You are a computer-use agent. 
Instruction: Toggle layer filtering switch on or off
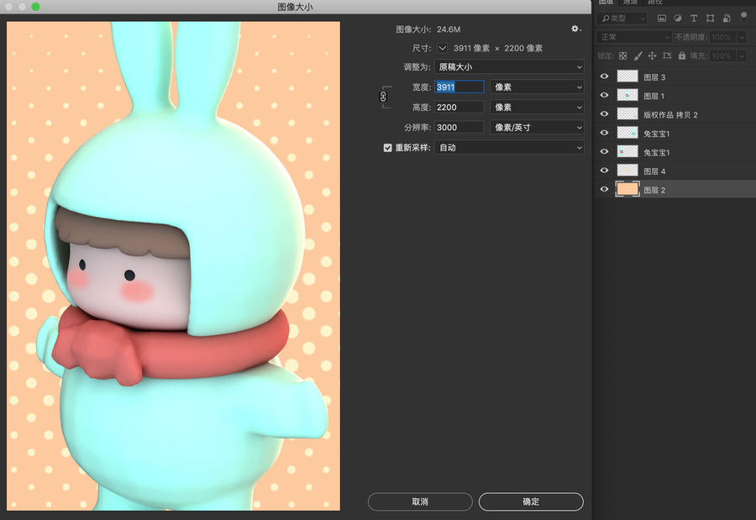point(744,17)
